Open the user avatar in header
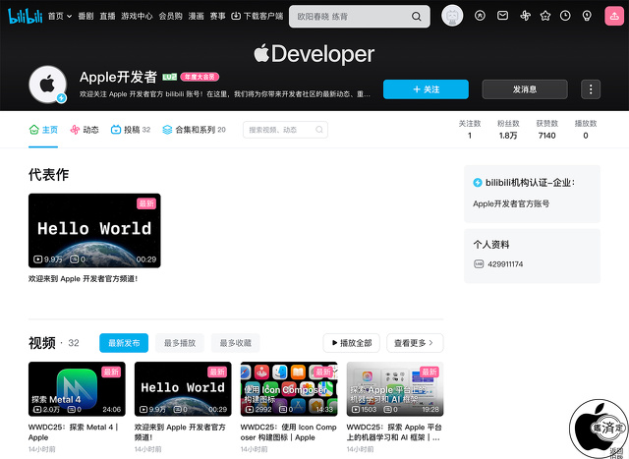629x459 pixels. pyautogui.click(x=452, y=16)
